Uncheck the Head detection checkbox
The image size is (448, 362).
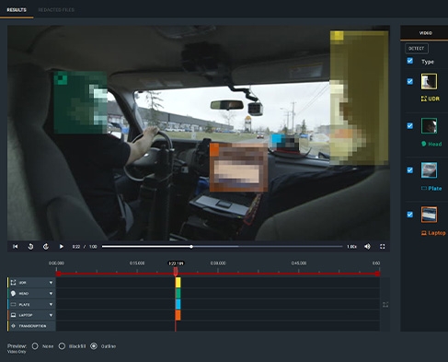(x=410, y=126)
